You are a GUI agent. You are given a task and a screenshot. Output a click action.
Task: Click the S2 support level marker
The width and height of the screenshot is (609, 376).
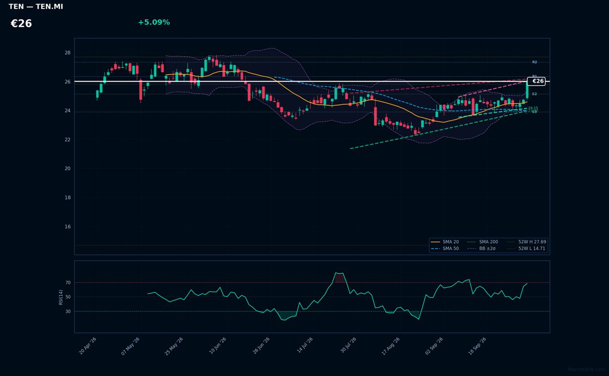tap(534, 94)
